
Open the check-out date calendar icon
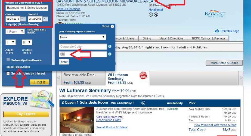45,19
